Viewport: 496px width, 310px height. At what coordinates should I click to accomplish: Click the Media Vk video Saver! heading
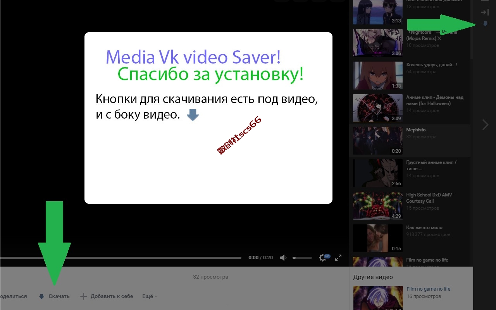pyautogui.click(x=193, y=57)
